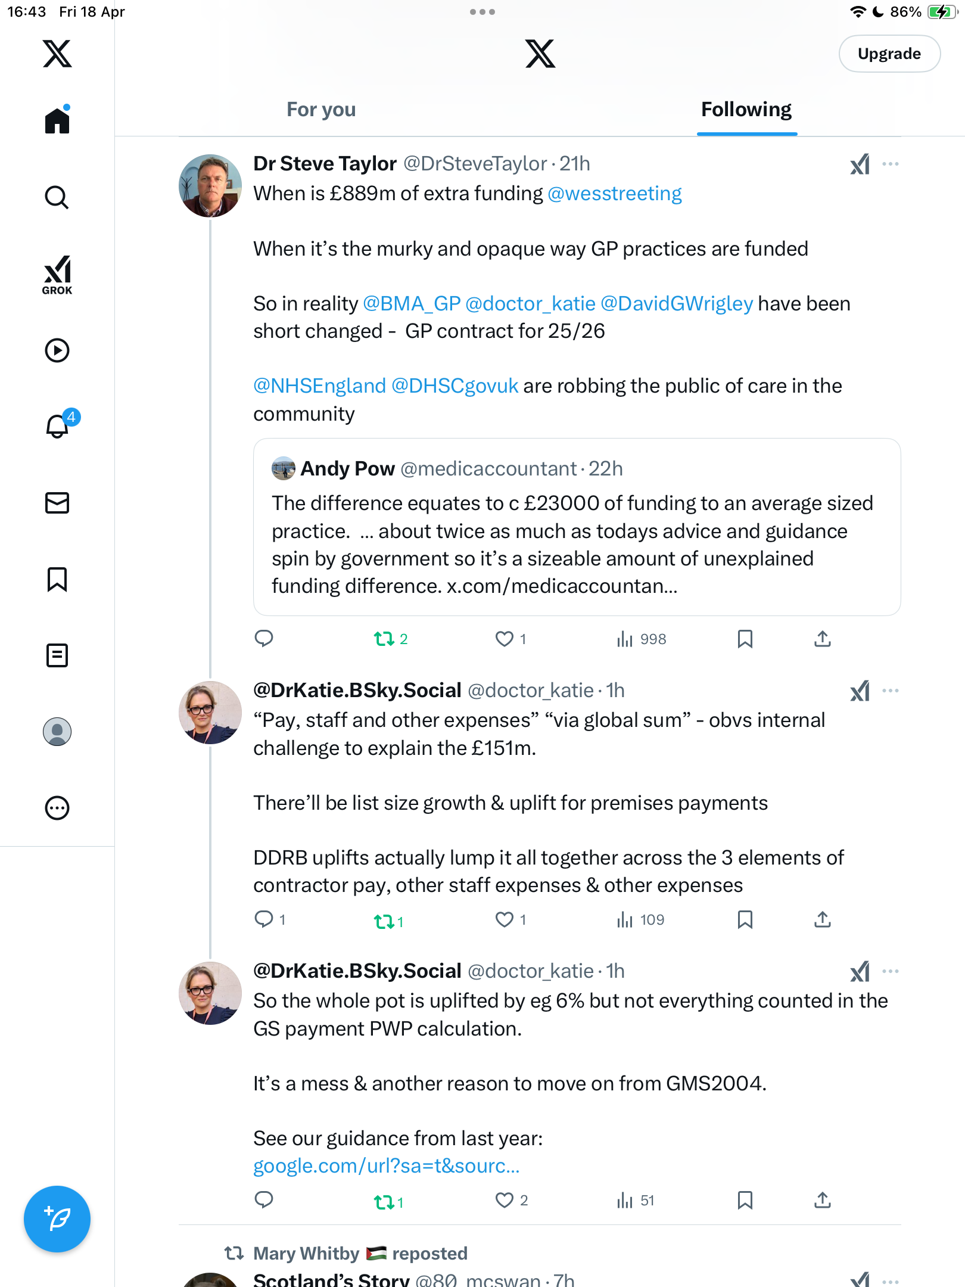Open more options on Dr Steve Taylor's post
965x1287 pixels.
(891, 164)
